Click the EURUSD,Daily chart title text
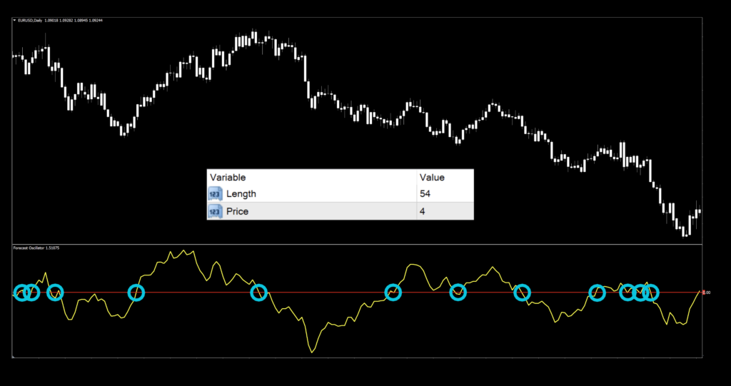The height and width of the screenshot is (386, 731). [30, 20]
